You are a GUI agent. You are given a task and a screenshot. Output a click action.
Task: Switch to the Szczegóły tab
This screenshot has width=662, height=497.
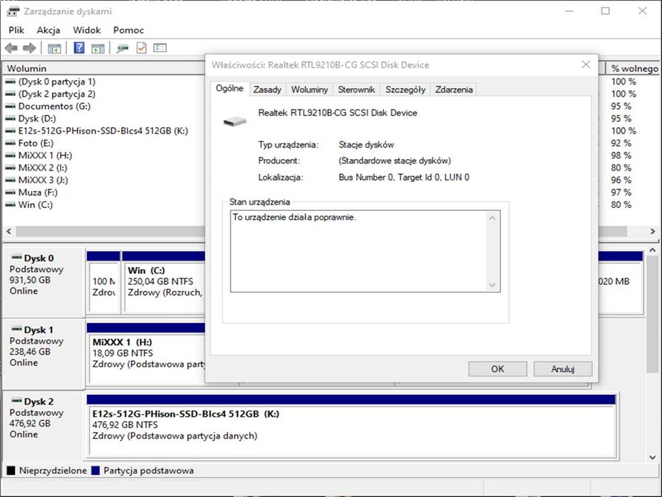(405, 89)
